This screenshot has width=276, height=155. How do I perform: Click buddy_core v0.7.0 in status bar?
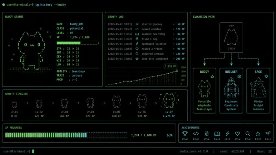194,151
